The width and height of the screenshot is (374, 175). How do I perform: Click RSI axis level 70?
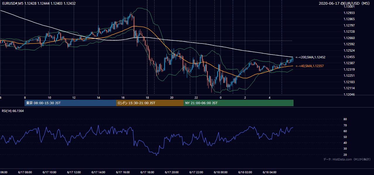tap(345, 125)
